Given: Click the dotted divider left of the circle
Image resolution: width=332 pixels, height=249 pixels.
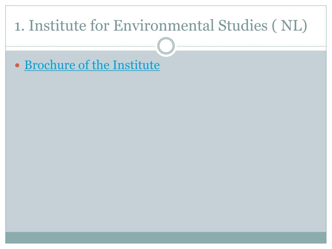Looking at the screenshot, I should pos(80,46).
